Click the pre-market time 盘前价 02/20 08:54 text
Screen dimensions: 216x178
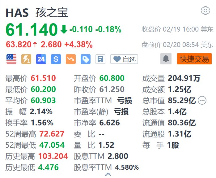[177, 45]
